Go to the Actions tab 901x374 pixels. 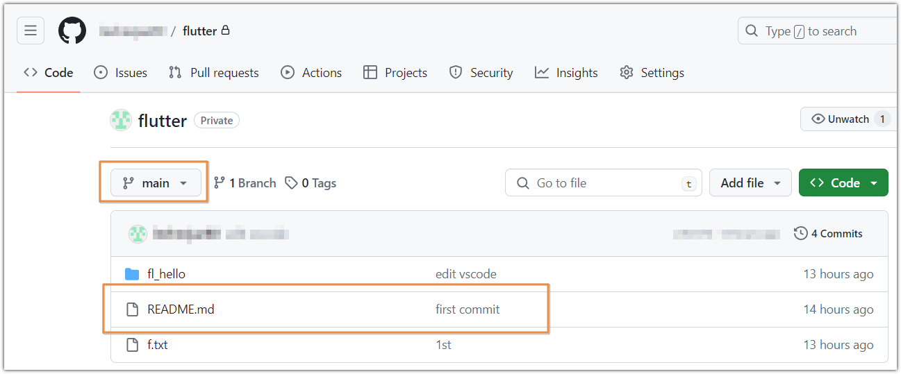(311, 73)
